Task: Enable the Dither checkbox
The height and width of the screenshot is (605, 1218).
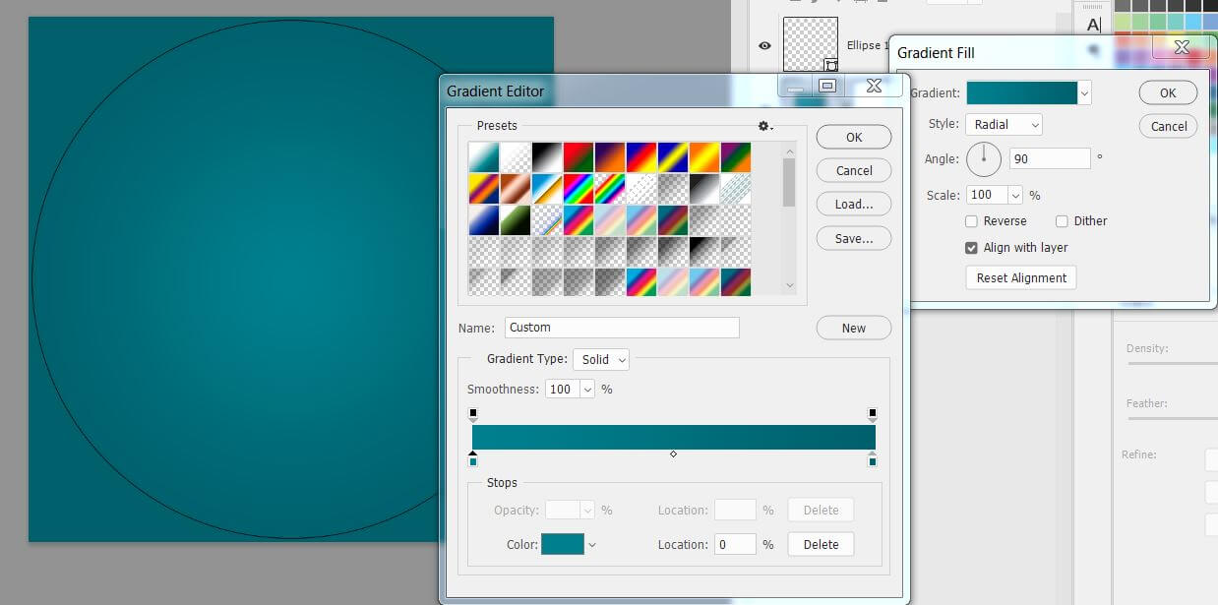Action: tap(1062, 221)
